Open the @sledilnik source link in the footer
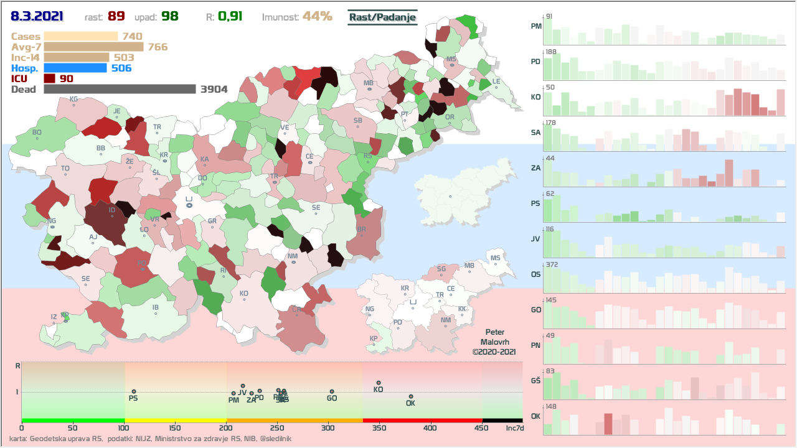The height and width of the screenshot is (448, 797). coord(275,439)
